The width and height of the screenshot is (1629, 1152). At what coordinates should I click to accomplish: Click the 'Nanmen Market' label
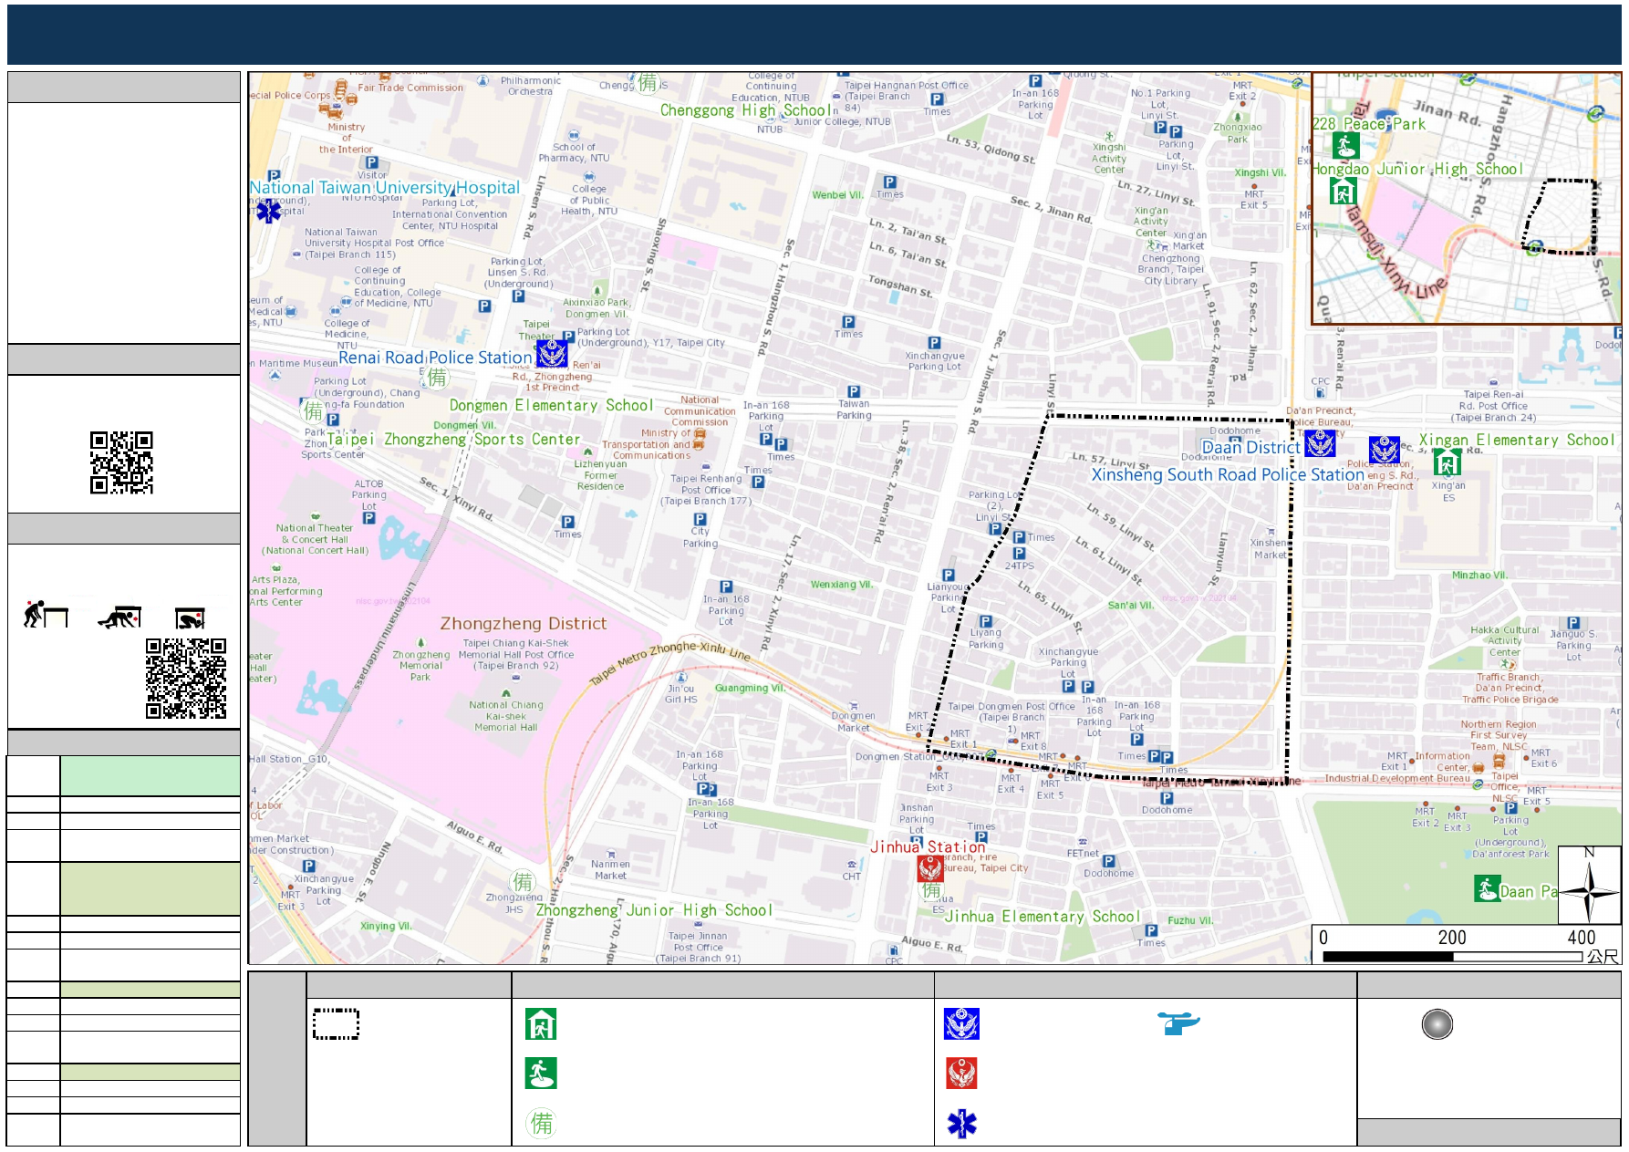610,869
